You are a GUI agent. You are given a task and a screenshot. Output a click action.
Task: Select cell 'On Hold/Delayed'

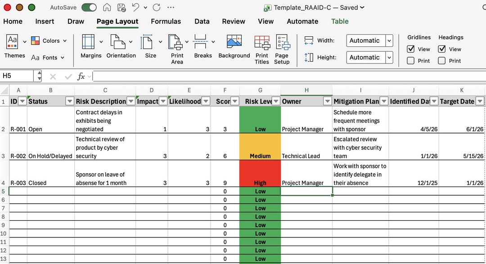pos(50,147)
